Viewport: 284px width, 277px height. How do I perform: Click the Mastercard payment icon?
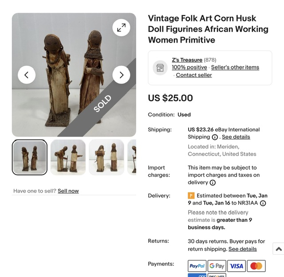pyautogui.click(x=256, y=266)
